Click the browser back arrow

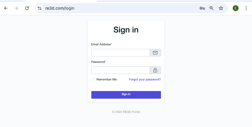pos(6,8)
